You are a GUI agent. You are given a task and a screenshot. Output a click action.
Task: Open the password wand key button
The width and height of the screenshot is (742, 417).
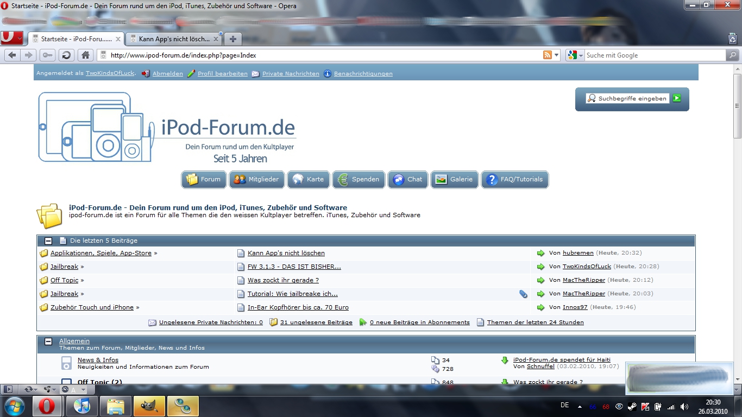point(47,55)
